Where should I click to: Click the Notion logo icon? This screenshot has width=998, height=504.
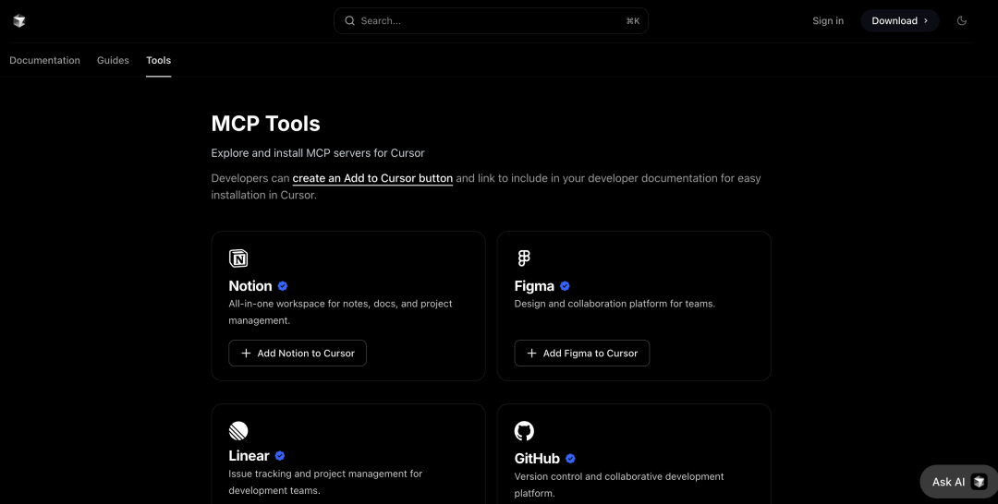[238, 258]
